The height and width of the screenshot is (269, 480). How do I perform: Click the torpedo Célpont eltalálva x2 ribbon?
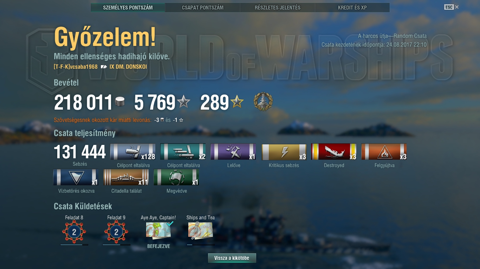coord(183,152)
